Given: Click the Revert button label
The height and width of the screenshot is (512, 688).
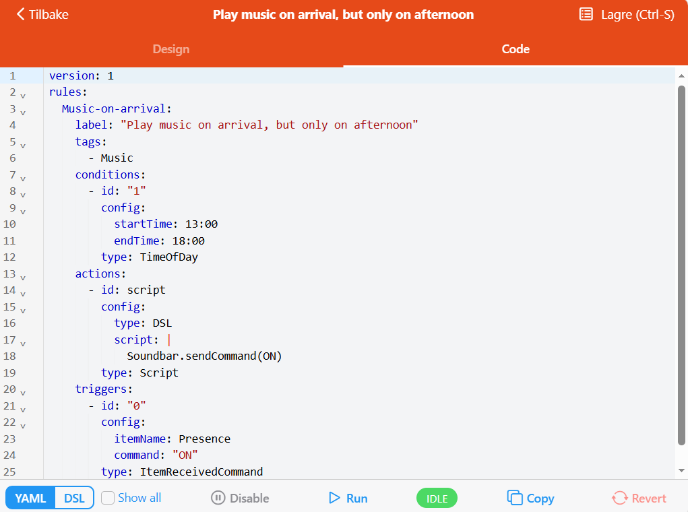Looking at the screenshot, I should (x=648, y=498).
